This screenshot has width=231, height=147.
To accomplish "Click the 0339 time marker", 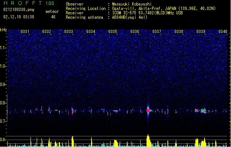I will [x=201, y=32].
